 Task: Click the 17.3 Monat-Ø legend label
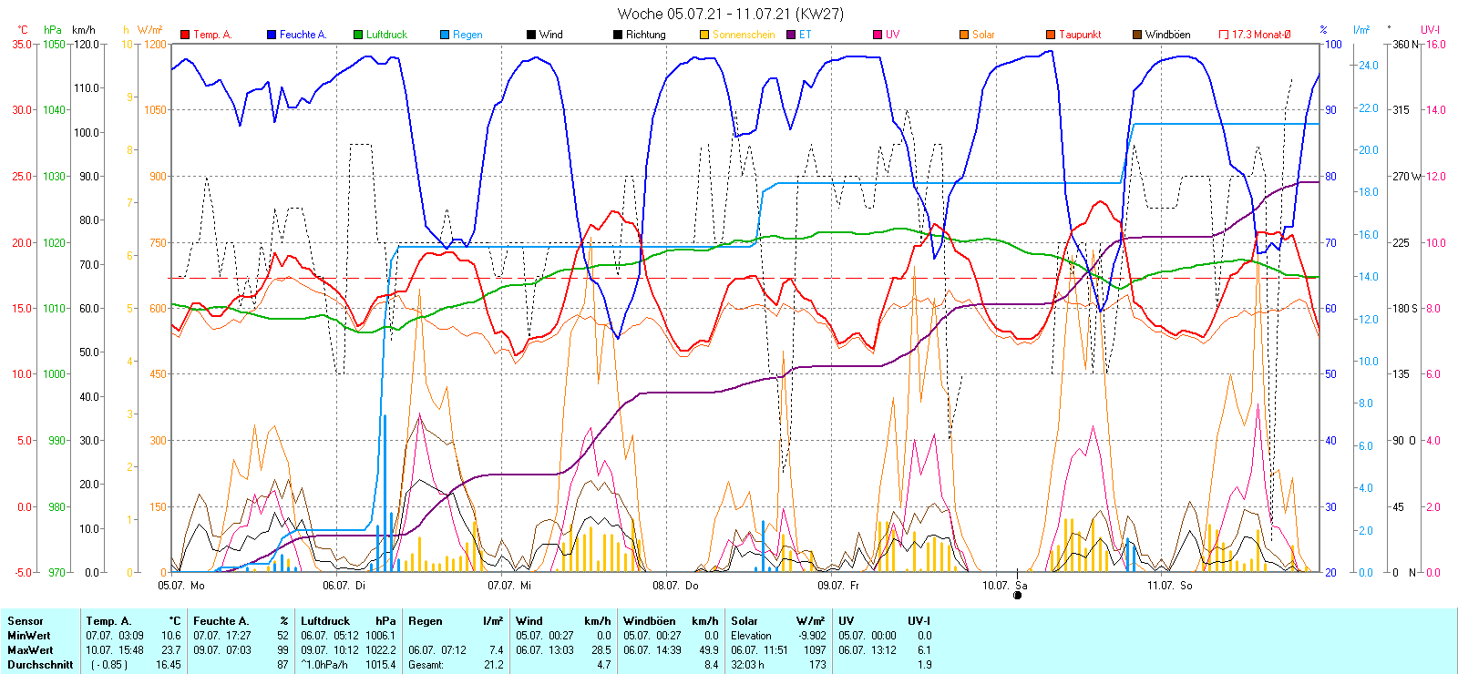tap(1261, 35)
